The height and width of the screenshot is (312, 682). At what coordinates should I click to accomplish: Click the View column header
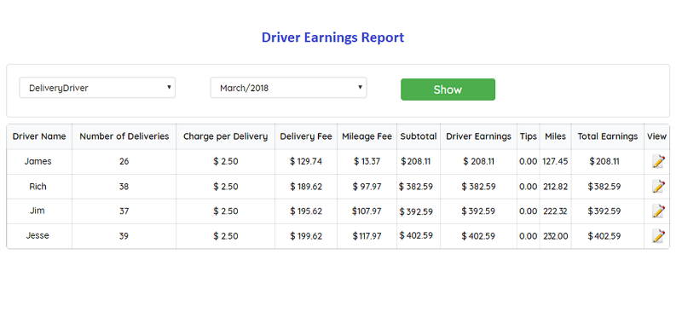point(656,136)
